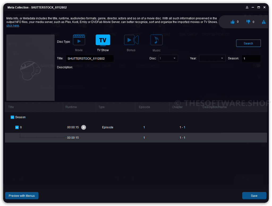Minimize the Meta Collection window

point(253,7)
